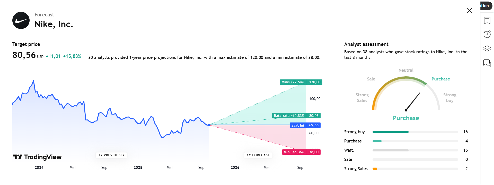The height and width of the screenshot is (185, 494).
Task: Click the Maks +72,54% price label
Action: [293, 82]
